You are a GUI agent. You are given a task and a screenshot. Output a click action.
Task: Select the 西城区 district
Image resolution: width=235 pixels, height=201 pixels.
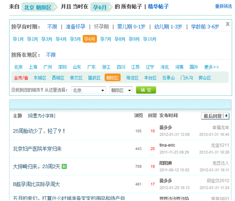tap(58, 78)
